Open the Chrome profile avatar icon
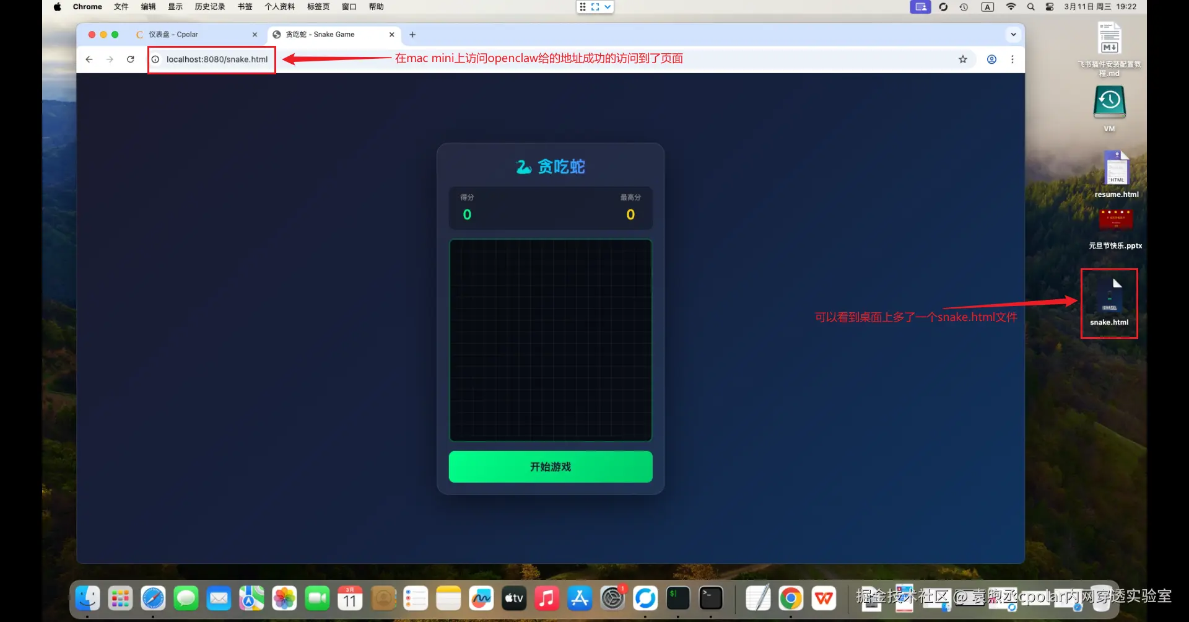Image resolution: width=1189 pixels, height=622 pixels. 991,59
